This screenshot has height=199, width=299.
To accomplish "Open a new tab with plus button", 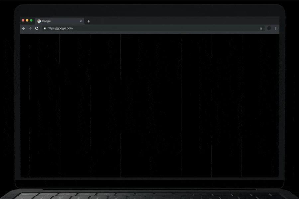I will 88,21.
